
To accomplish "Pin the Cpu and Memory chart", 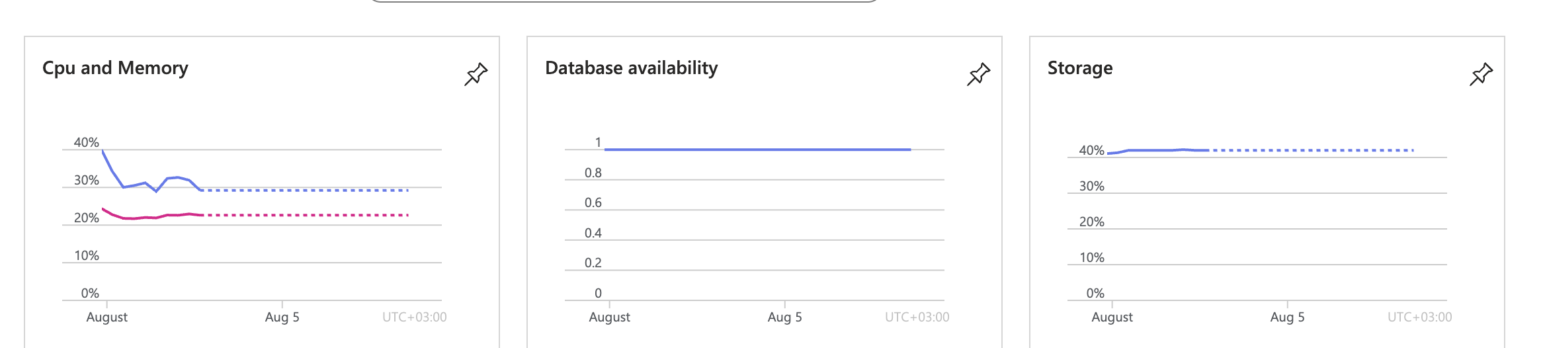I will tap(476, 74).
